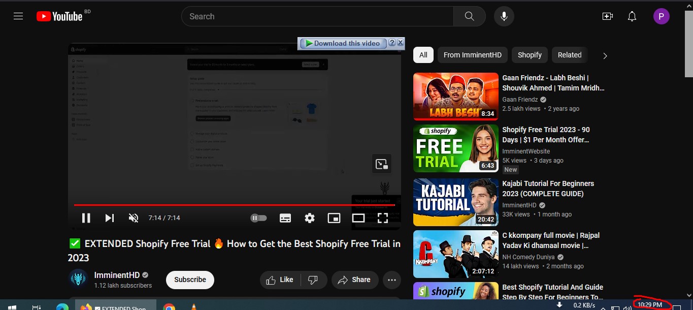Click the video progress bar
This screenshot has height=310, width=693.
point(234,205)
